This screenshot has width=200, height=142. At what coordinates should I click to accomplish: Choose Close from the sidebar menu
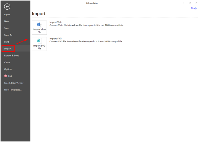tap(7, 62)
